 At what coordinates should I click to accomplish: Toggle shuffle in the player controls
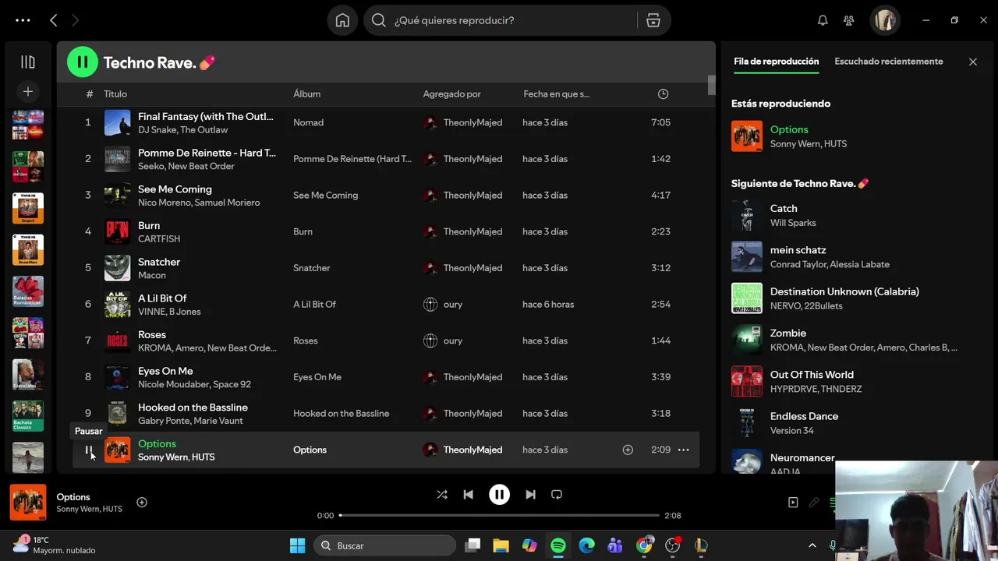tap(442, 495)
